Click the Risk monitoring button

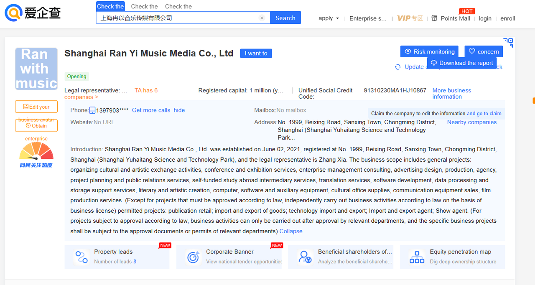pyautogui.click(x=429, y=51)
